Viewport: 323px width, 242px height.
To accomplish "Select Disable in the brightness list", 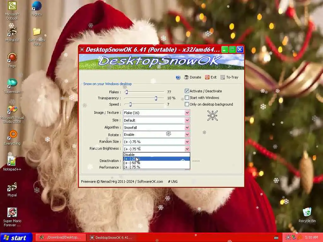I will tap(156, 154).
